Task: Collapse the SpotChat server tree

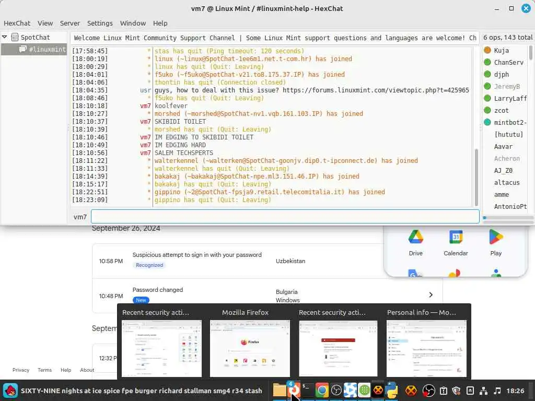Action: (5, 37)
